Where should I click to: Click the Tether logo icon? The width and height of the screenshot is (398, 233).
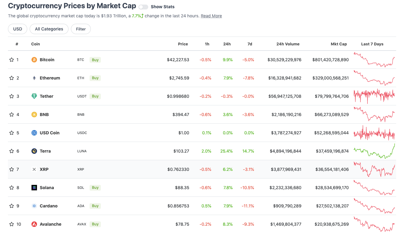click(x=34, y=96)
